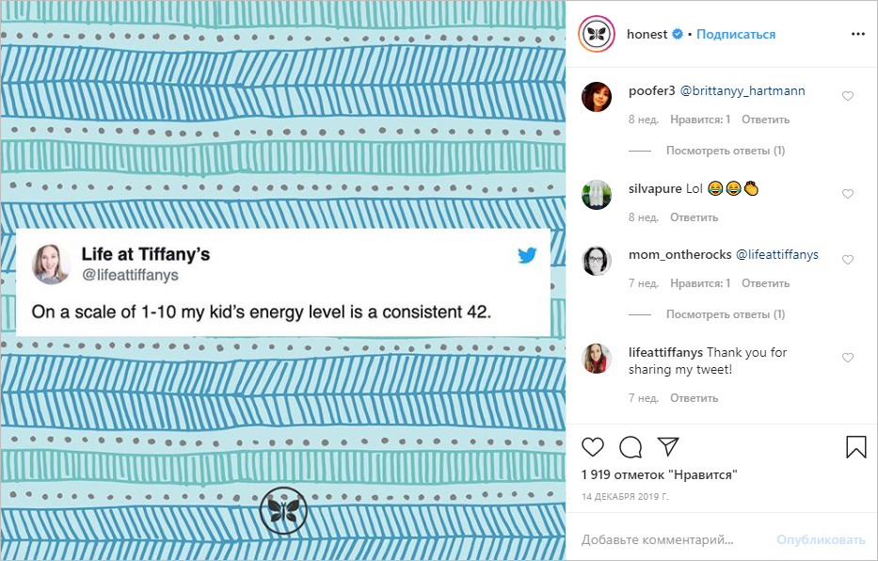Image resolution: width=878 pixels, height=561 pixels.
Task: Open honest profile avatar in header
Action: (x=597, y=34)
